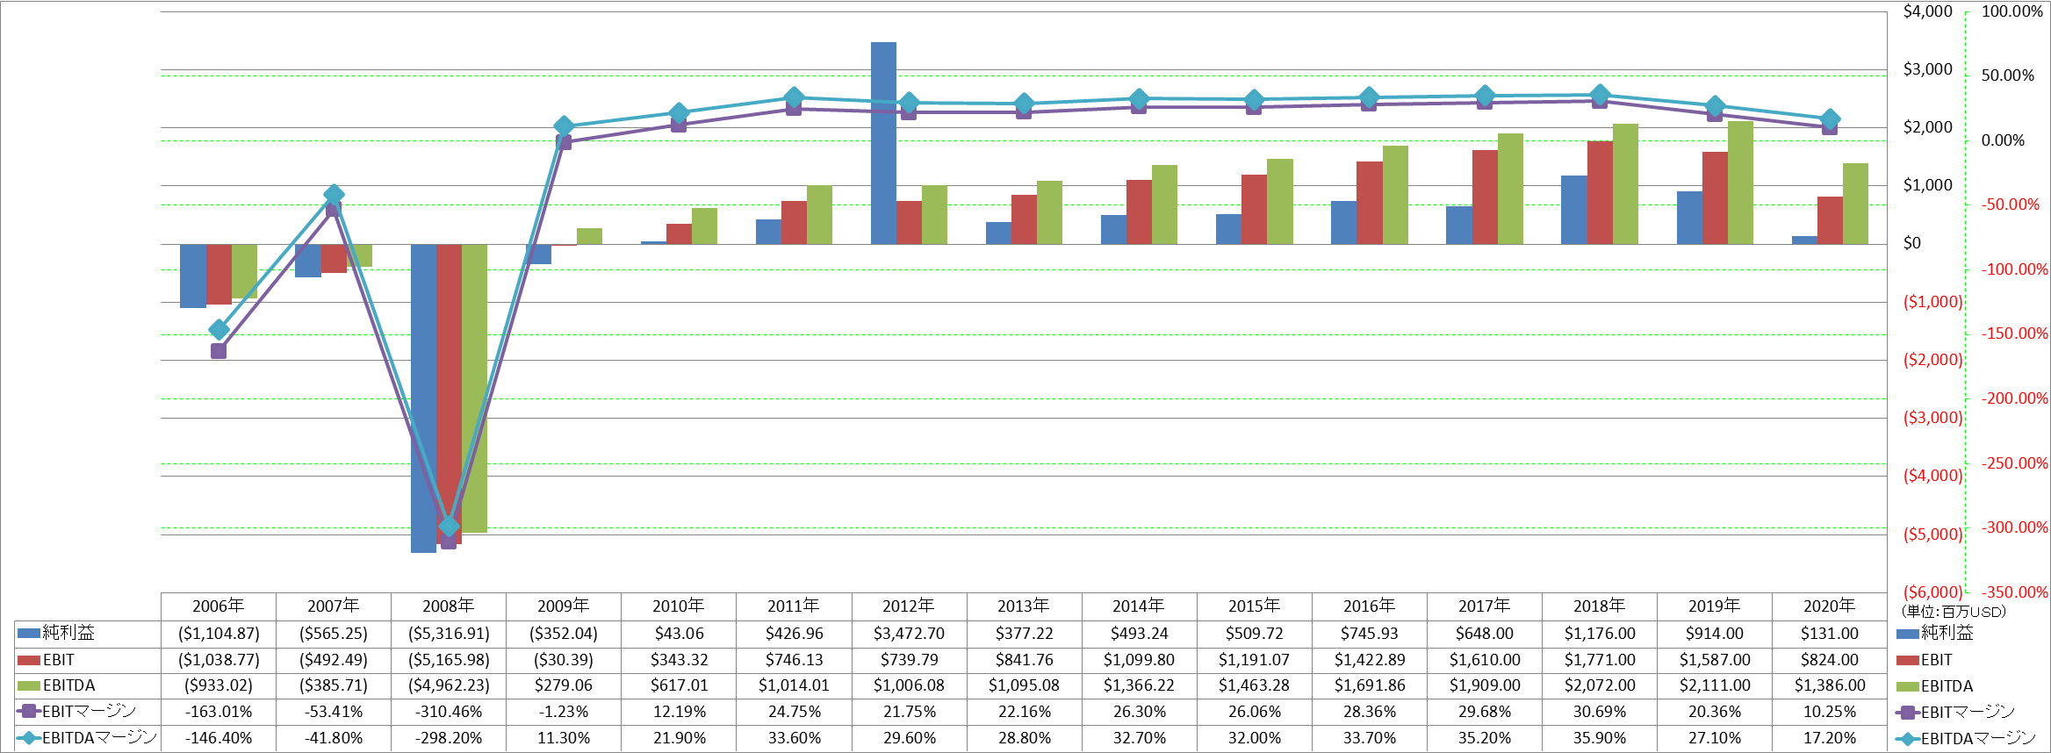Screen dimensions: 2051x753
Task: Select the EBITDAマージン row label in the table
Action: (87, 738)
